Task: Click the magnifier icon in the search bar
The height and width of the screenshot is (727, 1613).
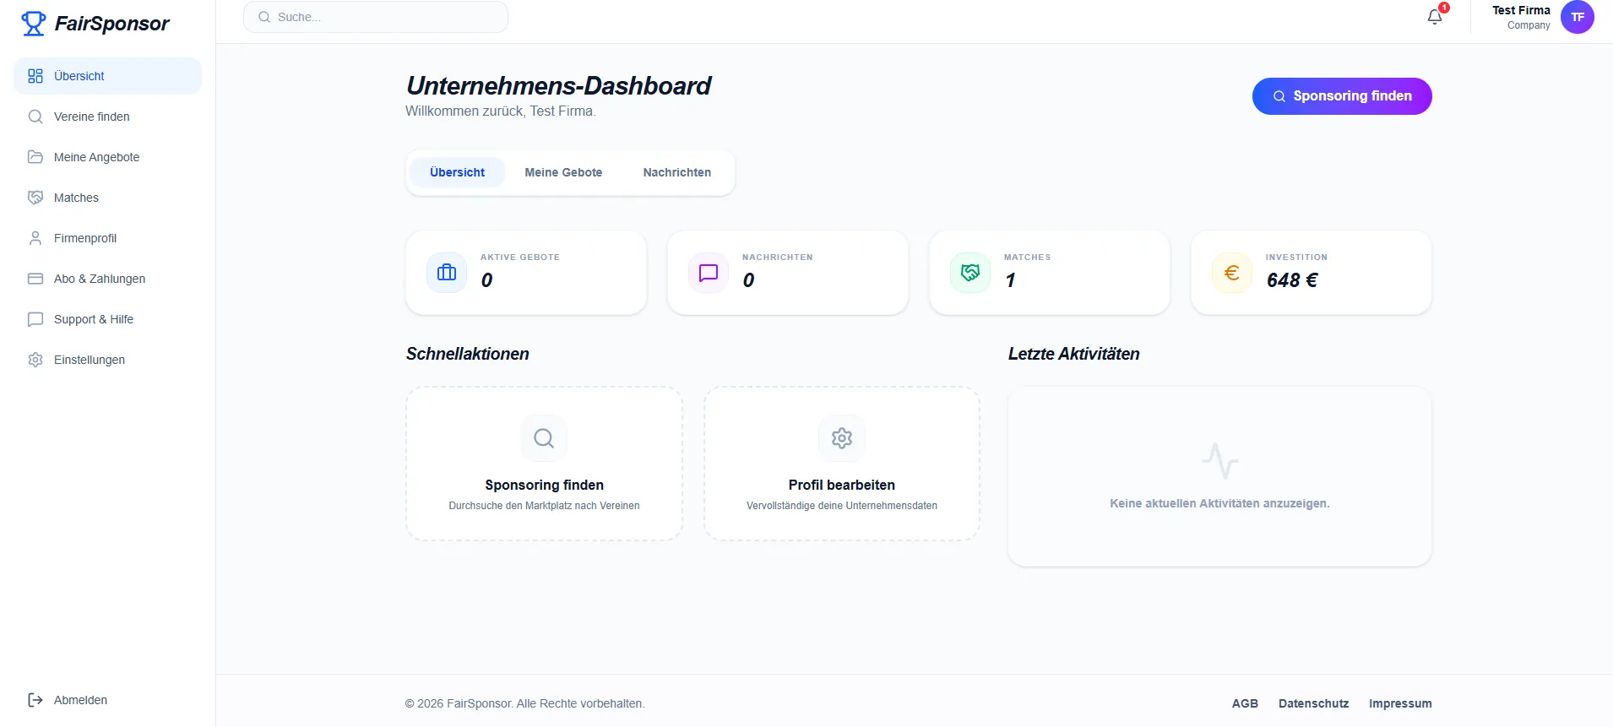Action: [264, 17]
